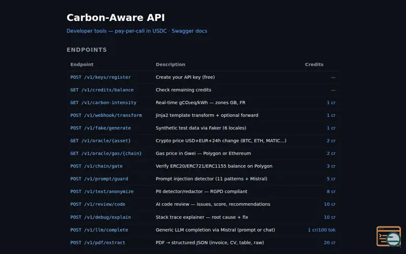Select POST /v1/debug/explain endpoint
The width and height of the screenshot is (406, 254).
100,217
